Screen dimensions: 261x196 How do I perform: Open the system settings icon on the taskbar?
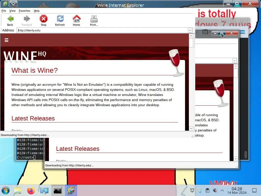pyautogui.click(x=44, y=190)
